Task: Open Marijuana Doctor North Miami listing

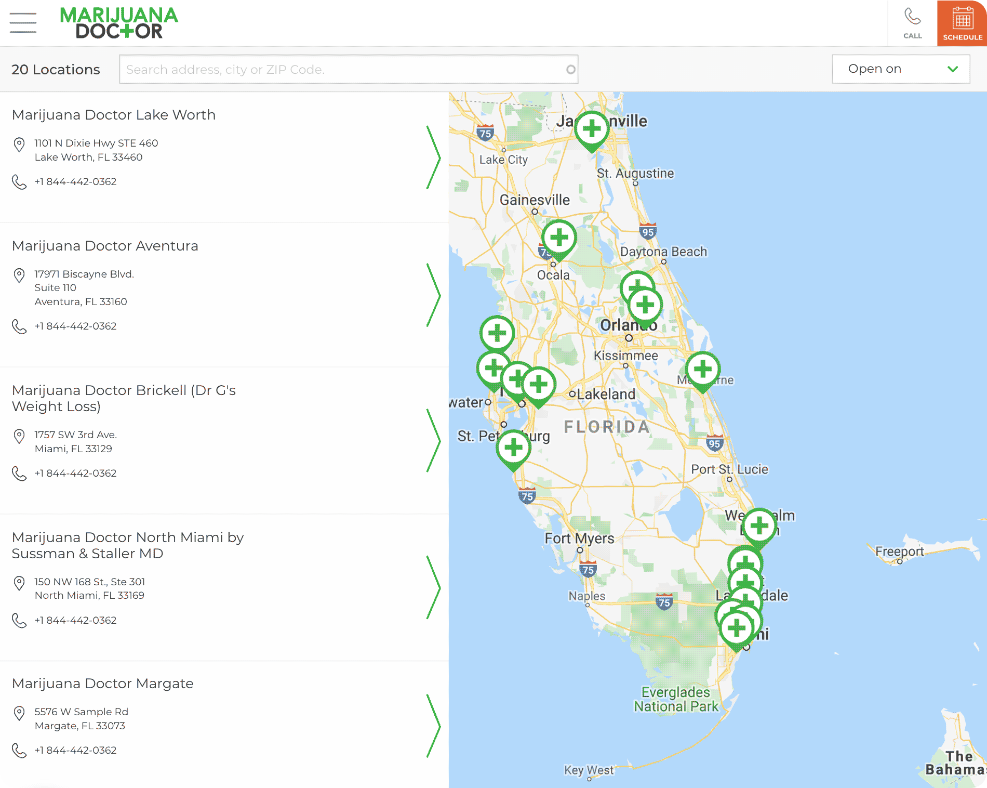Action: click(128, 545)
